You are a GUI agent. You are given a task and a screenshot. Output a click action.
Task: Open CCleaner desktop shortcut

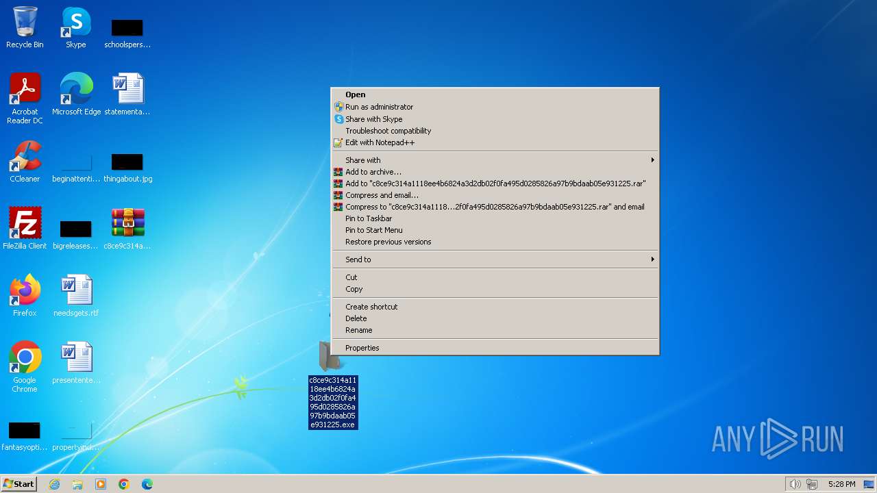25,161
